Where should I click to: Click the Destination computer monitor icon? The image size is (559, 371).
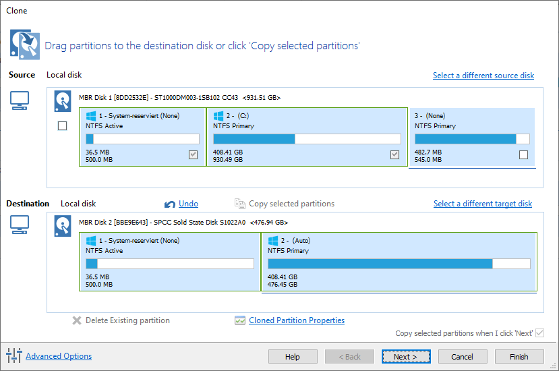(20, 225)
